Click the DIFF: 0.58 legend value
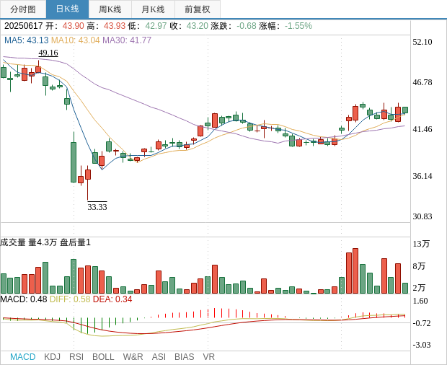 (70, 299)
